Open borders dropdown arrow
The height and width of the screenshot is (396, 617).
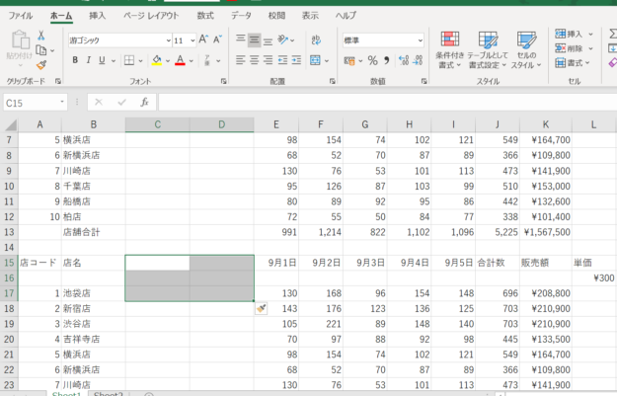point(140,61)
